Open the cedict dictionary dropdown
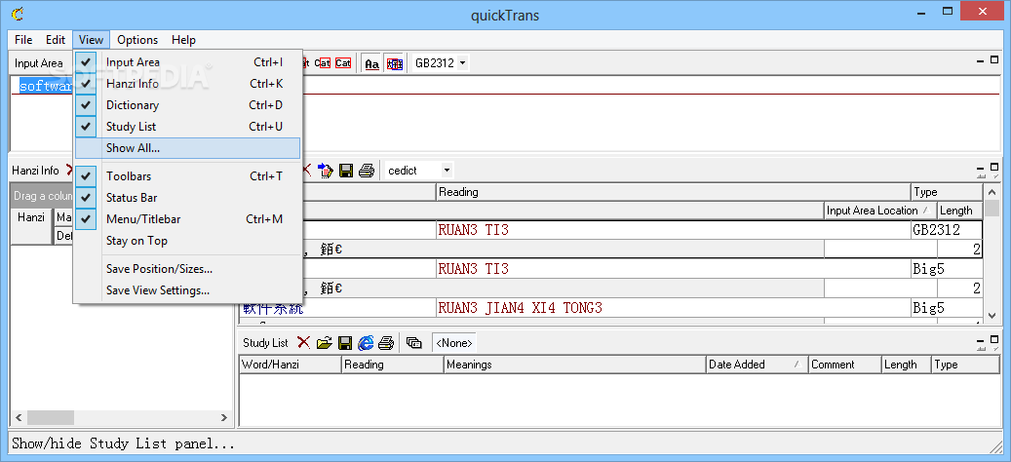Image resolution: width=1011 pixels, height=462 pixels. (447, 171)
